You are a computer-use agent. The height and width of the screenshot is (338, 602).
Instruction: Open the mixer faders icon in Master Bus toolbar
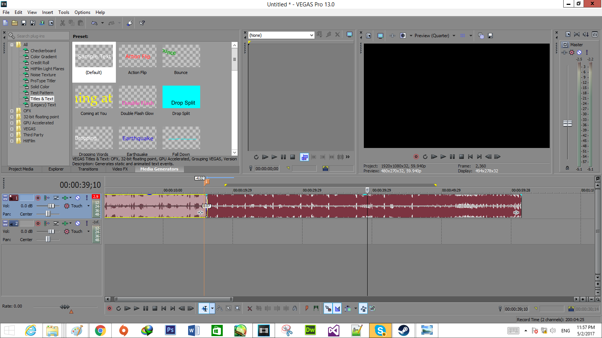point(595,34)
